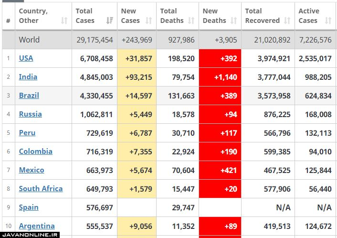Select Russia total cases 1,062,811

pyautogui.click(x=96, y=115)
